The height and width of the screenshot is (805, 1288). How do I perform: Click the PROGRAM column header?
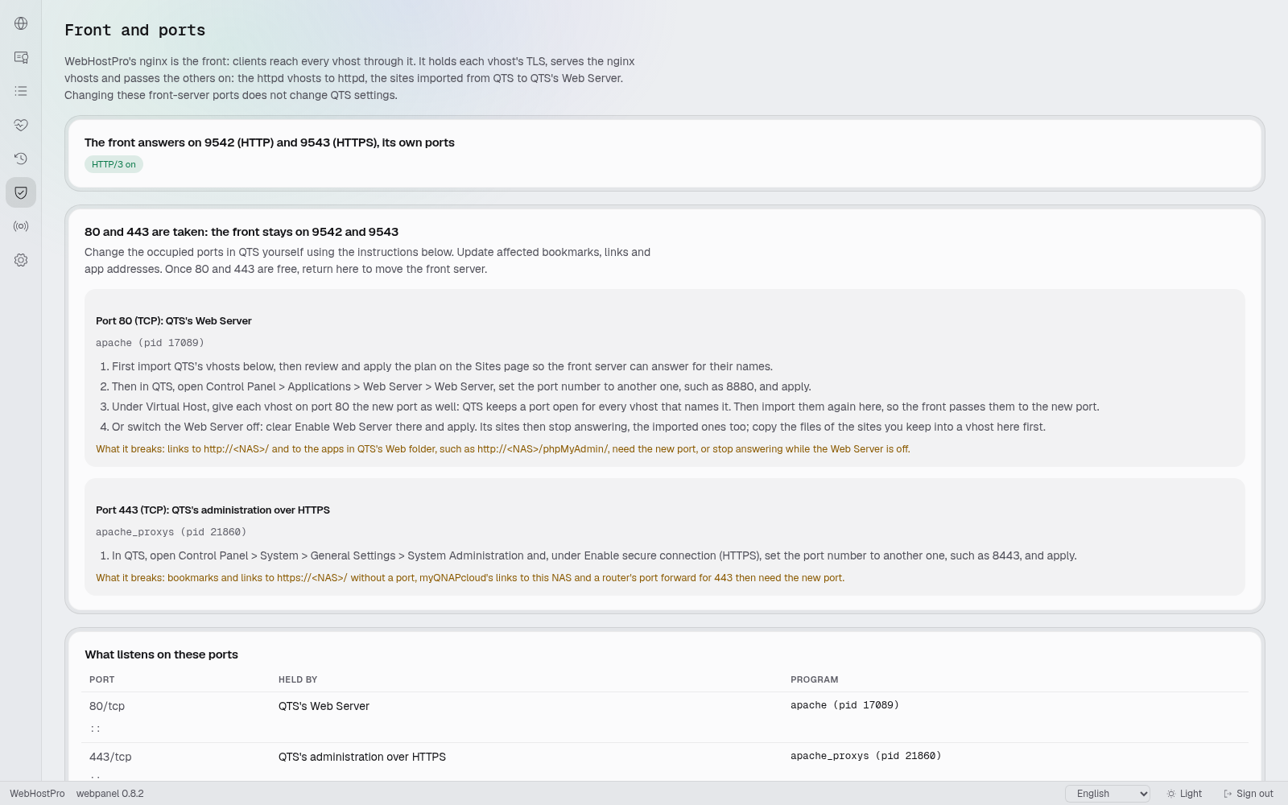pyautogui.click(x=815, y=679)
